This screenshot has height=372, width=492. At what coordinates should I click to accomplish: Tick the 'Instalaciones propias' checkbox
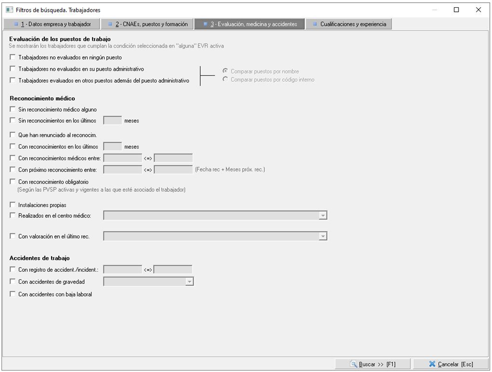tap(12, 205)
